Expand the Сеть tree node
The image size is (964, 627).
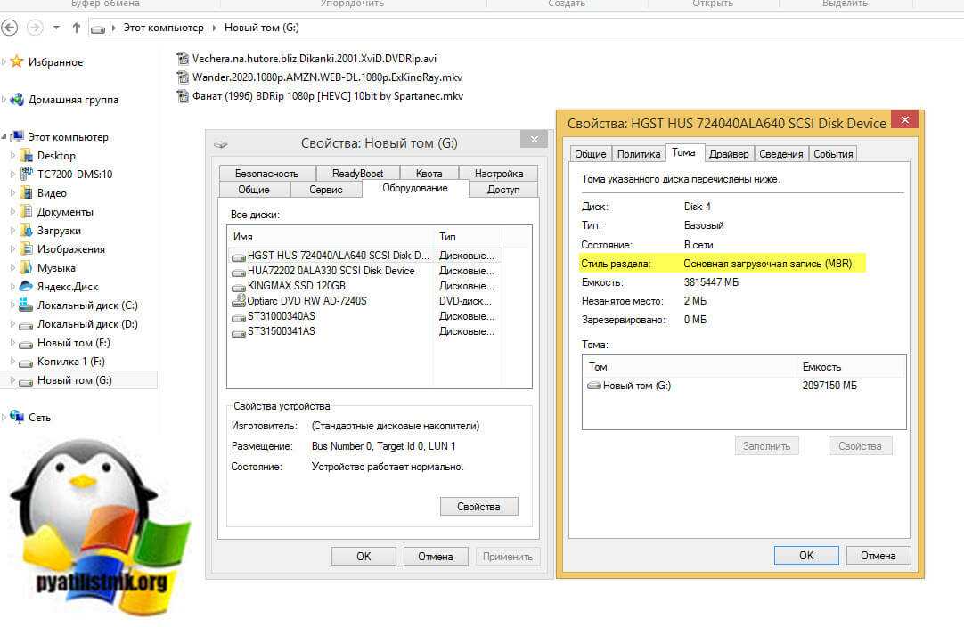tap(5, 417)
